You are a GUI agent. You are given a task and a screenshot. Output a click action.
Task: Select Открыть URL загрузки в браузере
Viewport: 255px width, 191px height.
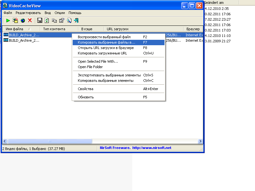[x=119, y=48]
